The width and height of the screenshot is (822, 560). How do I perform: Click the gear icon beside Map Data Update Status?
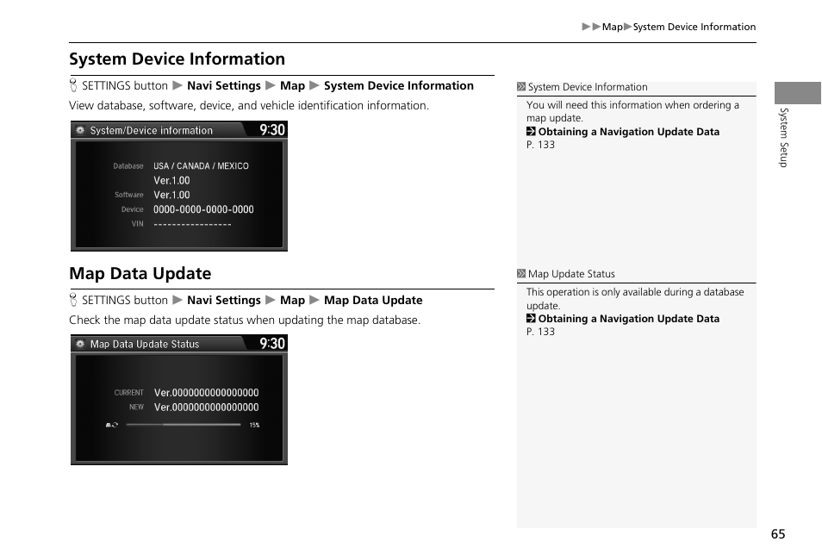80,344
